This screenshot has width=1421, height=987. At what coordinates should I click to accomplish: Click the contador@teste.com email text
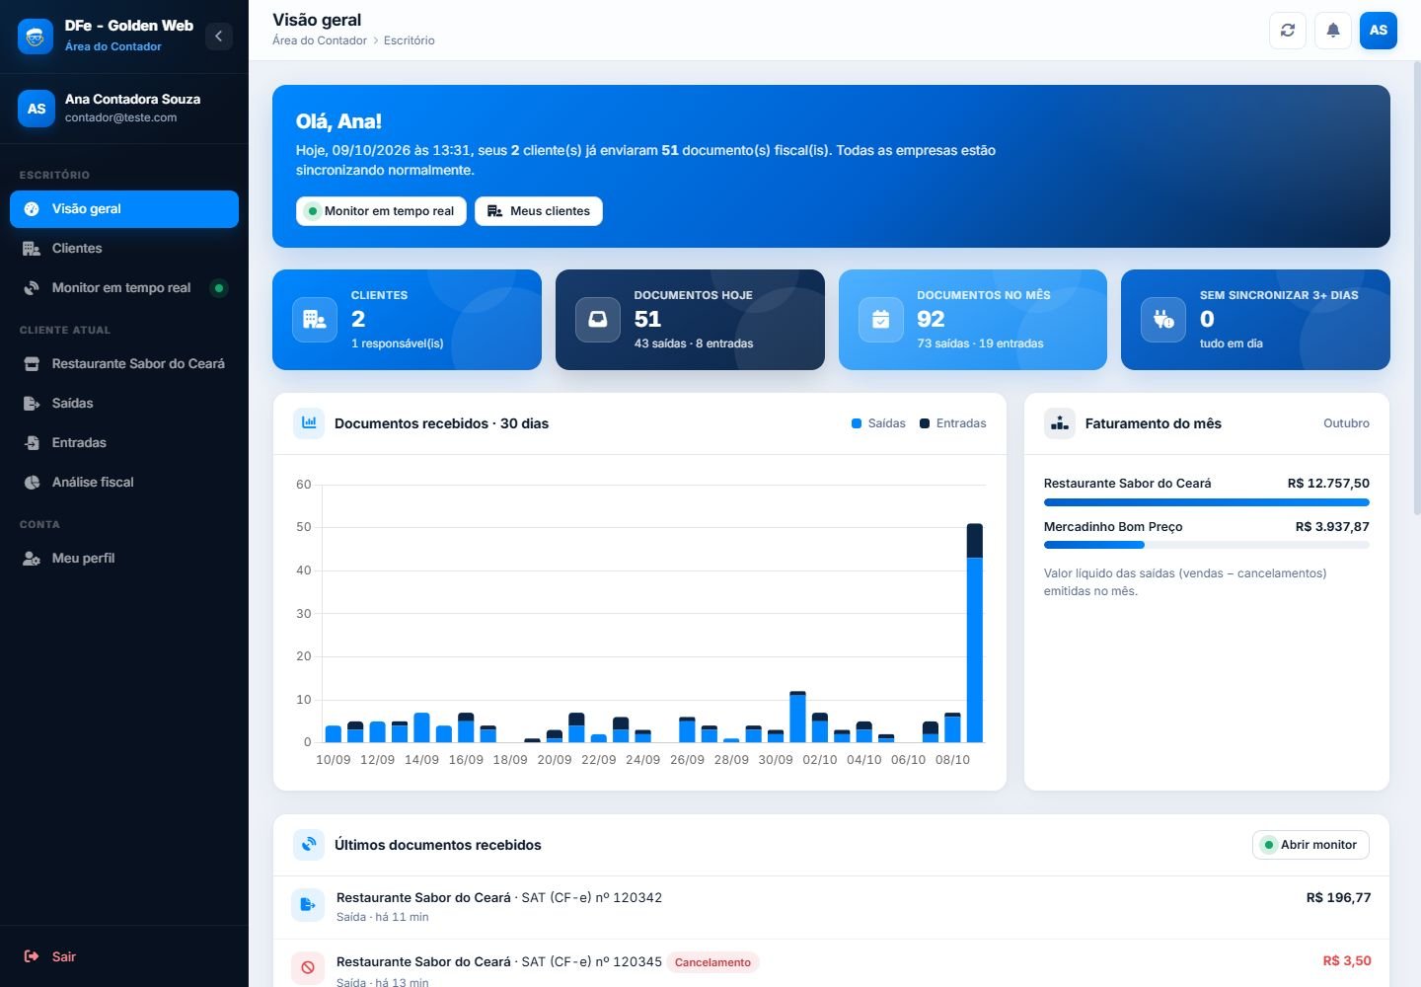pyautogui.click(x=121, y=117)
